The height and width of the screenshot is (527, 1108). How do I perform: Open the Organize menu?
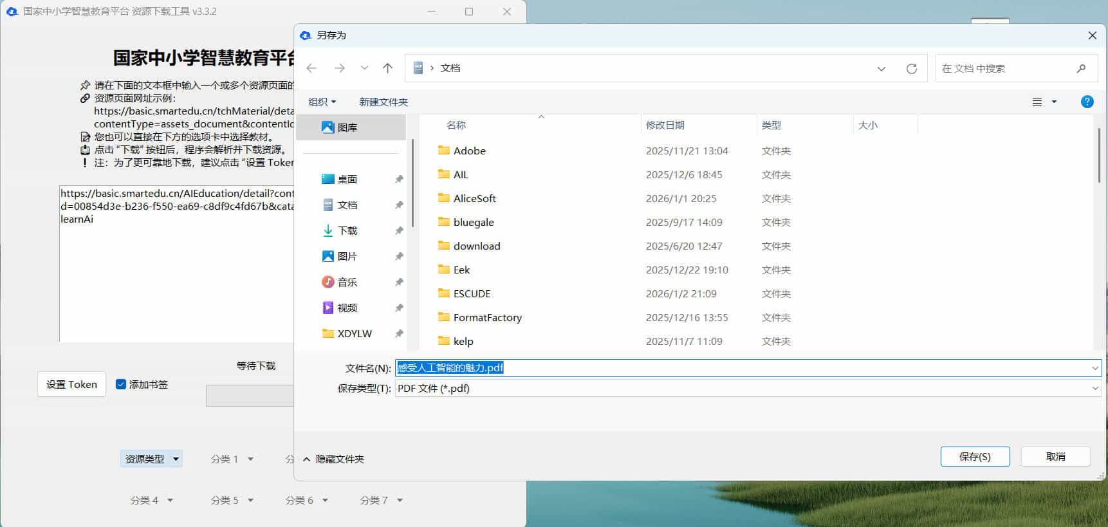tap(322, 102)
